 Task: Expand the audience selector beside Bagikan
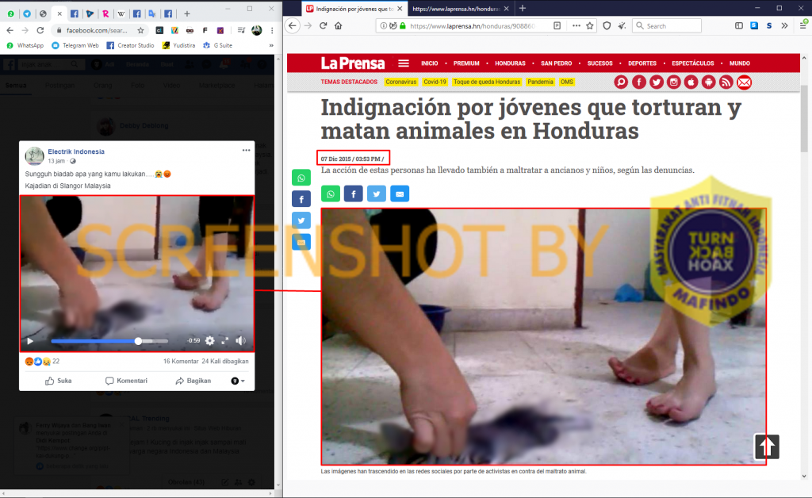(x=237, y=381)
